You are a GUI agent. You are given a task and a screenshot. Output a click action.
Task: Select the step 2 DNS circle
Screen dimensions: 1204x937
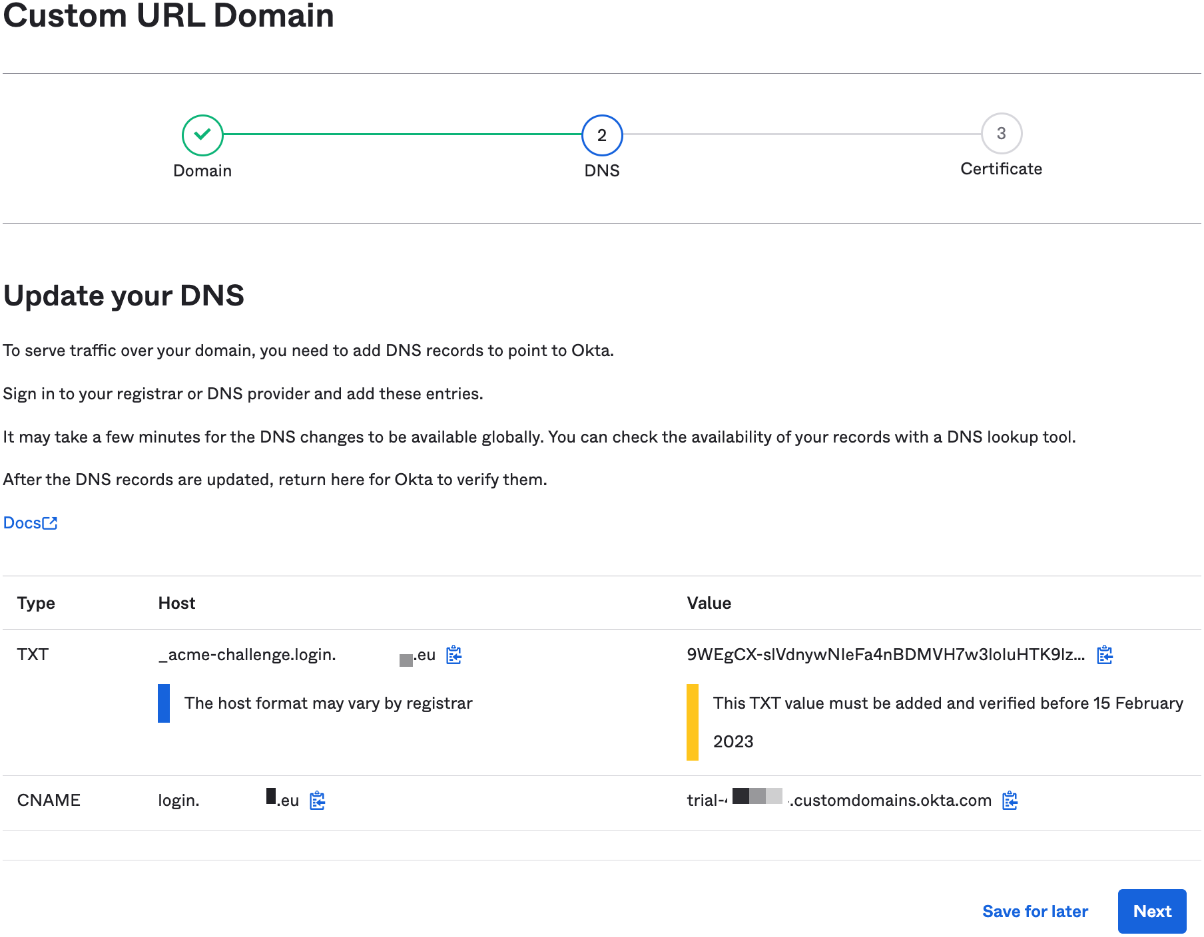[x=602, y=135]
